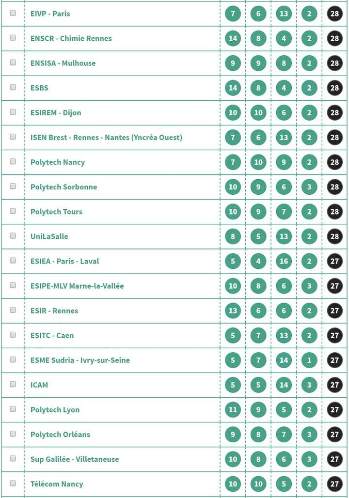The height and width of the screenshot is (498, 349).
Task: Toggle checkbox for ESIR - Rennes
Action: click(x=13, y=310)
